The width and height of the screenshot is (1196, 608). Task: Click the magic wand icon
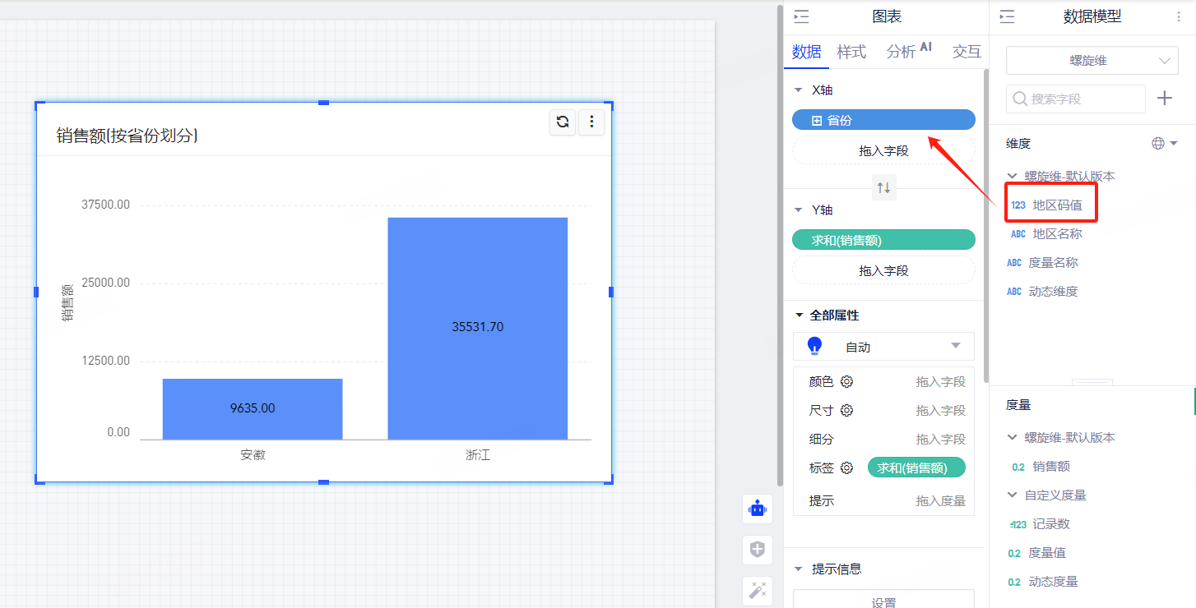pos(757,590)
